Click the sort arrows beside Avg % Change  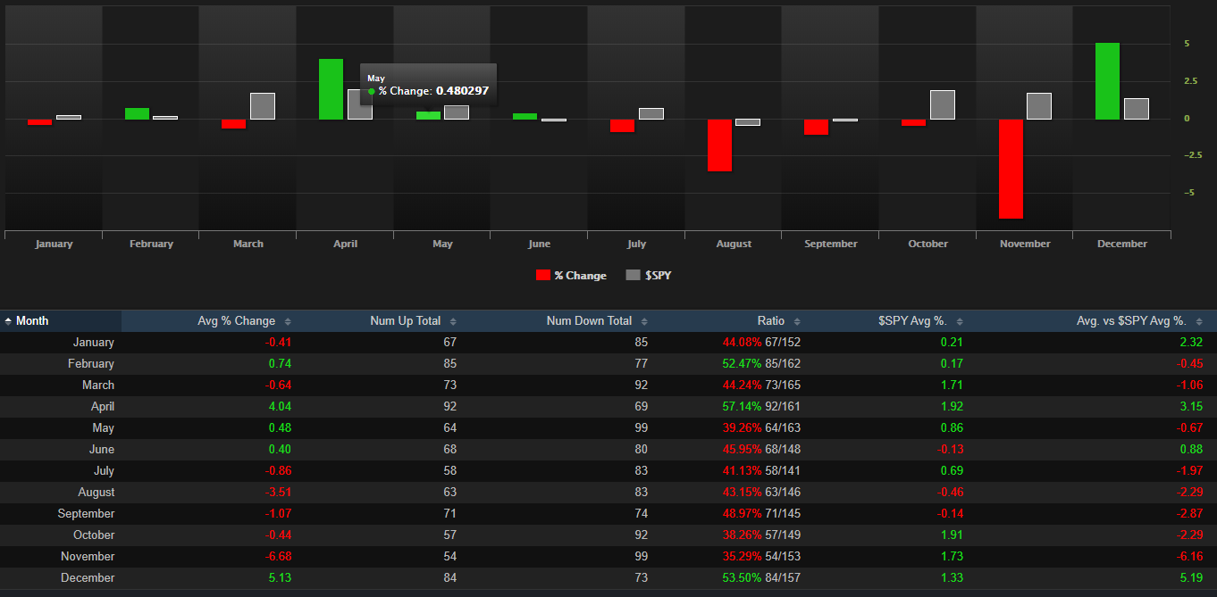287,321
